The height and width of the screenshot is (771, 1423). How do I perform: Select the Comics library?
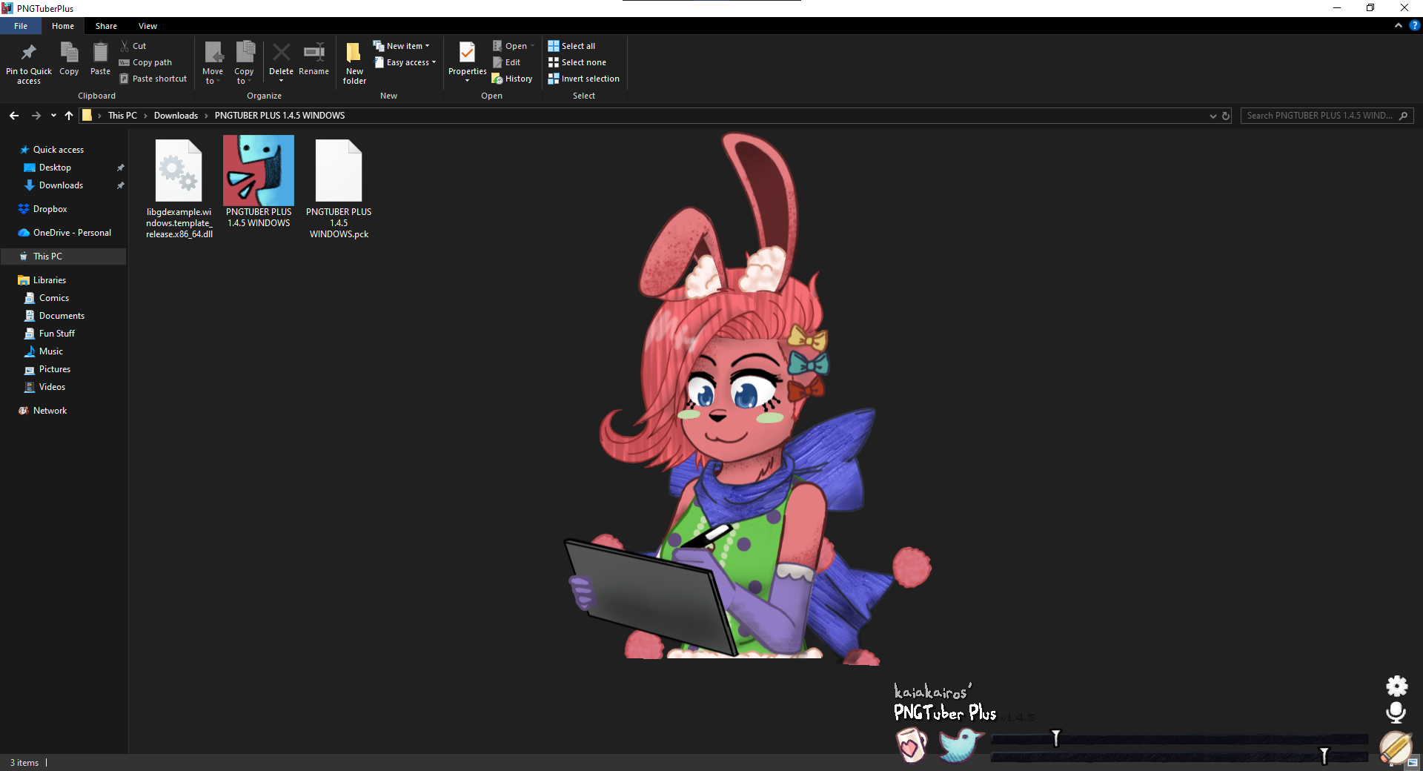pos(54,298)
